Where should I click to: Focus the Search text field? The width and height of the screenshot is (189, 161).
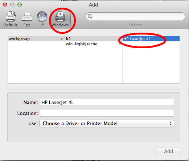(135, 16)
